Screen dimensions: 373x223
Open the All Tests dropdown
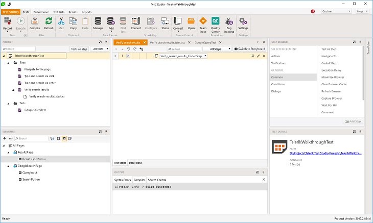[100, 49]
